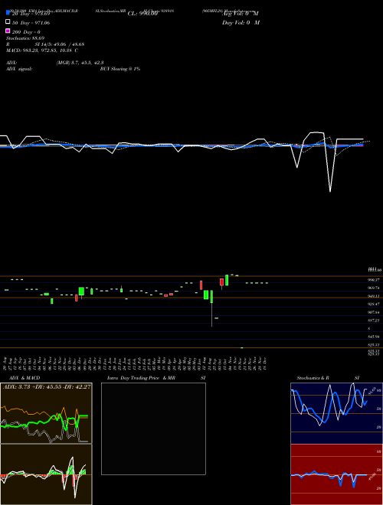Click the magenta 200 Day EMA legend swatch
Image resolution: width=383 pixels, height=505 pixels.
(x=8, y=31)
